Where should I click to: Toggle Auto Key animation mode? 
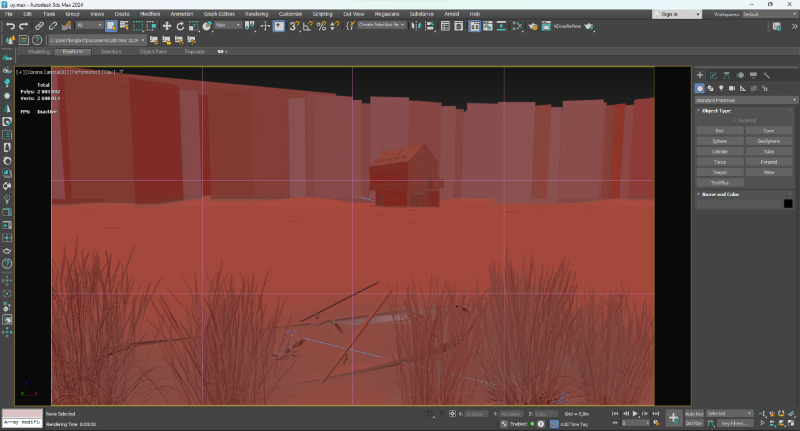[x=694, y=414]
